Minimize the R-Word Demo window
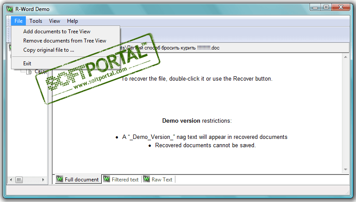 [315, 7]
